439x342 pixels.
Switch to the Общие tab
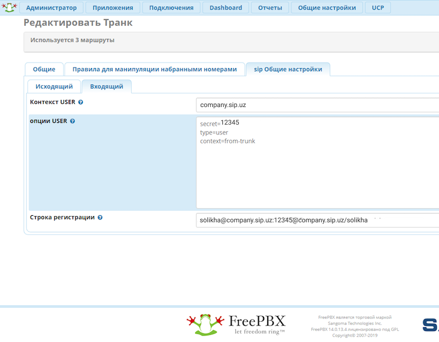pyautogui.click(x=44, y=69)
